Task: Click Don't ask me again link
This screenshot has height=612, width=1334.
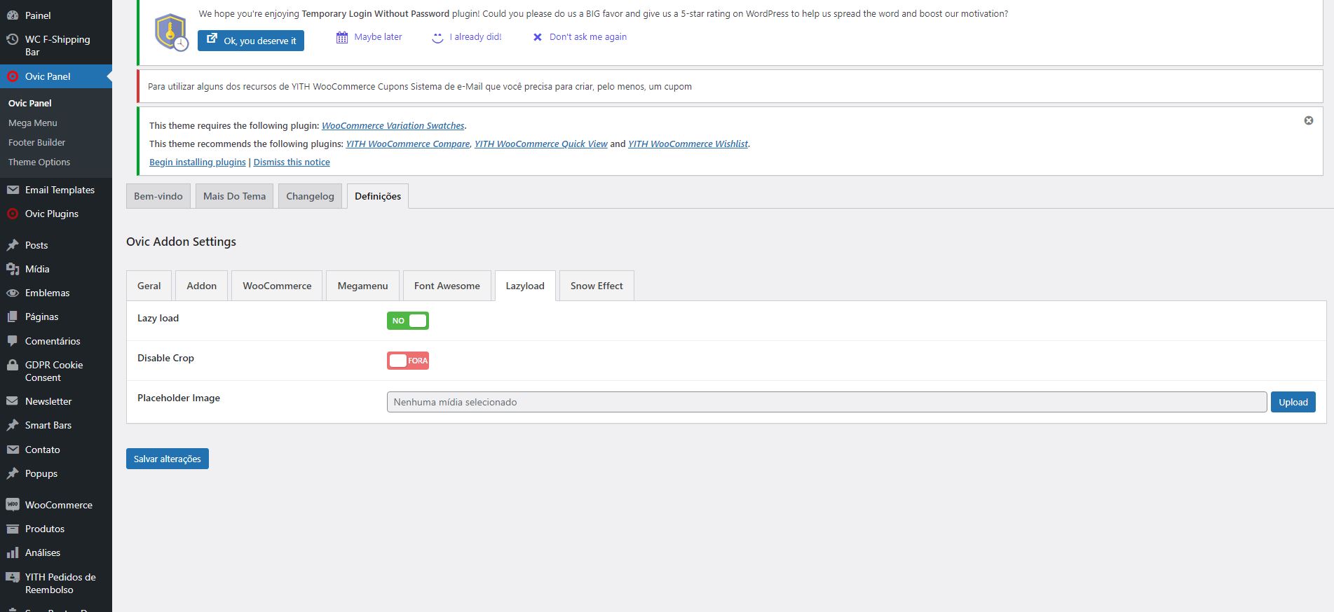Action: click(x=588, y=37)
